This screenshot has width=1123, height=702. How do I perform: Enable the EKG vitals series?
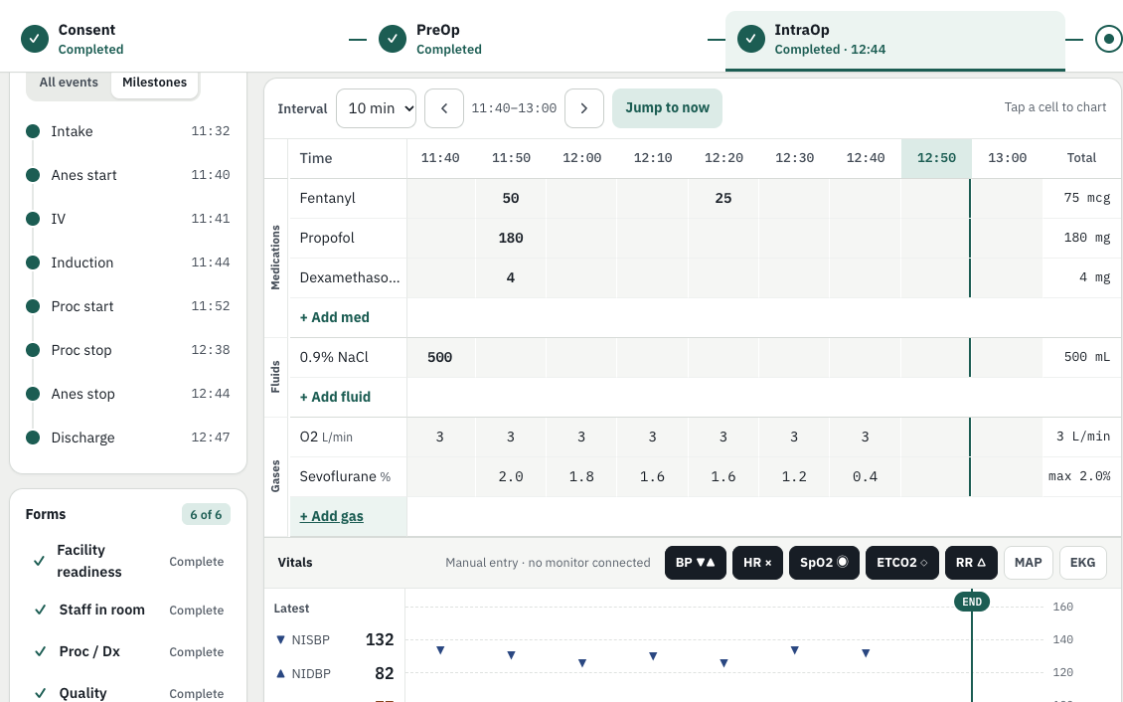[1082, 563]
